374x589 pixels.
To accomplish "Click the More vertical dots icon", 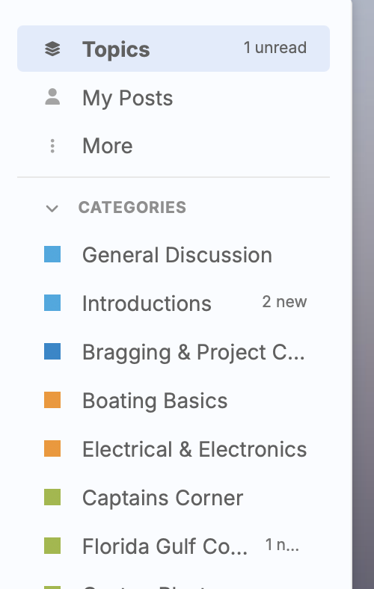I will 52,146.
